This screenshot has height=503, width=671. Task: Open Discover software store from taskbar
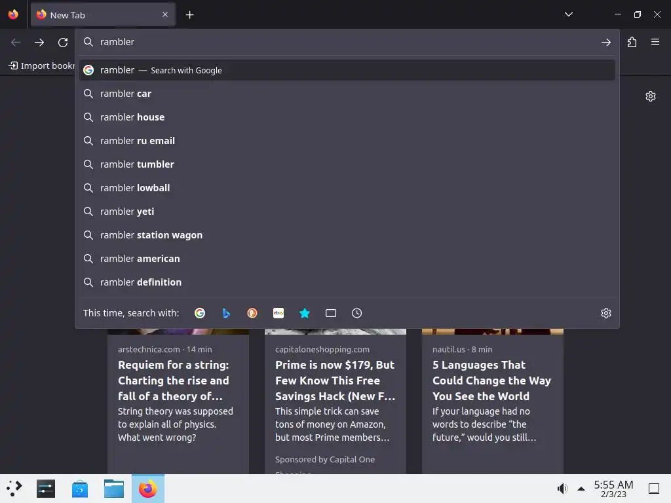coord(79,489)
